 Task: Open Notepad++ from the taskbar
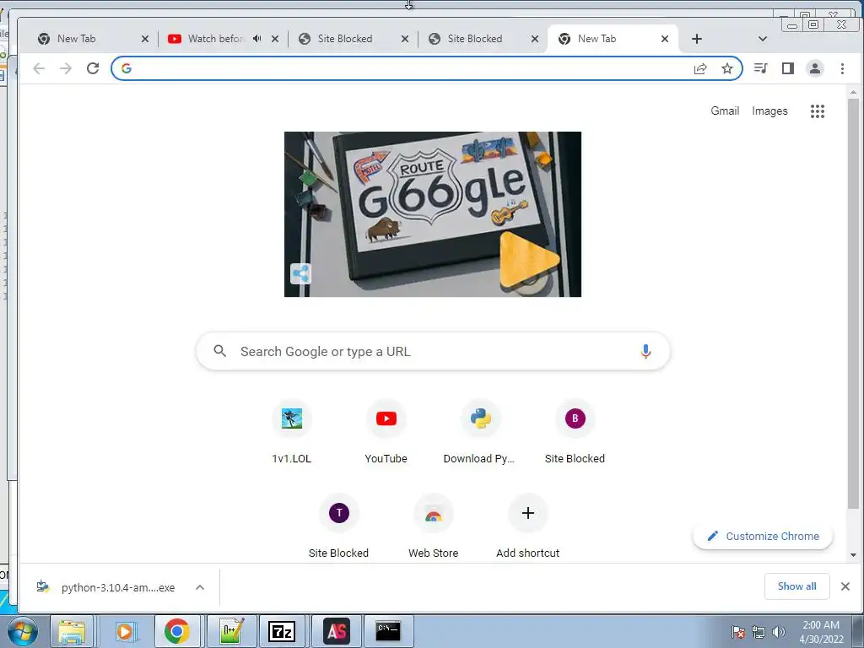coord(230,631)
